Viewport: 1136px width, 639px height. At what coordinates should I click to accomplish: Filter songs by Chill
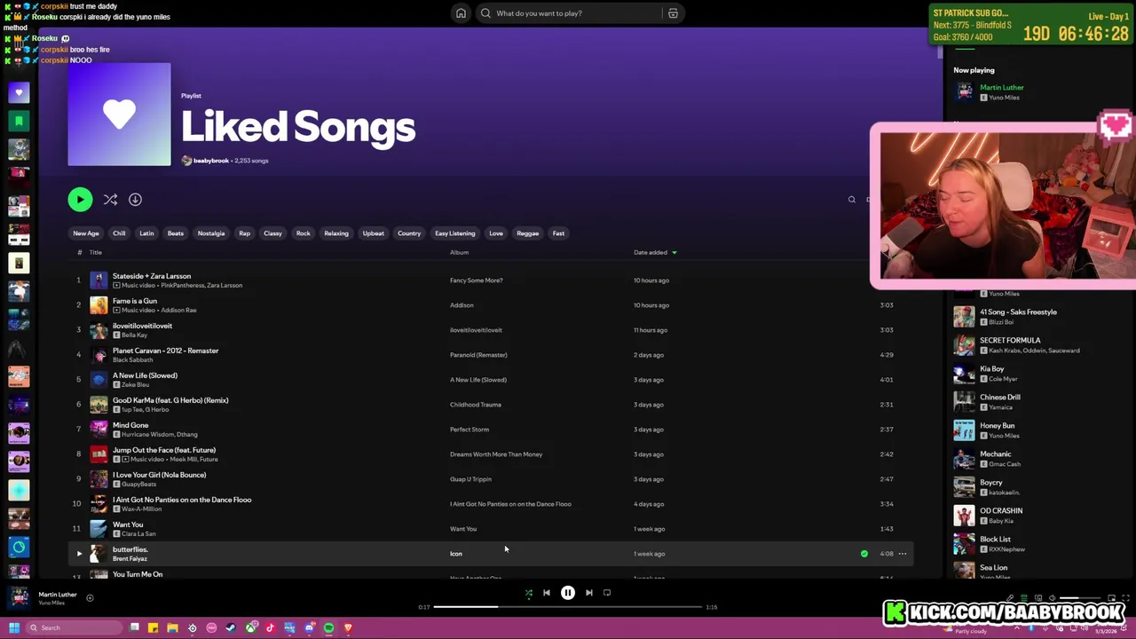click(119, 233)
